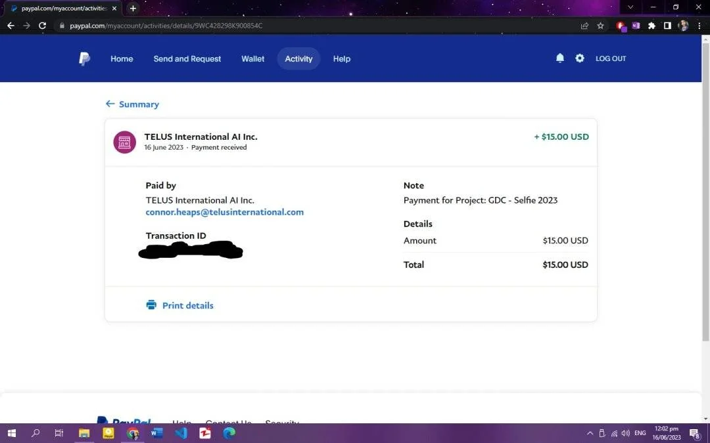Click Print details link
Viewport: 710px width, 443px height.
187,305
